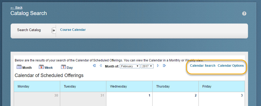Select the Search Catalog tab

29,30
